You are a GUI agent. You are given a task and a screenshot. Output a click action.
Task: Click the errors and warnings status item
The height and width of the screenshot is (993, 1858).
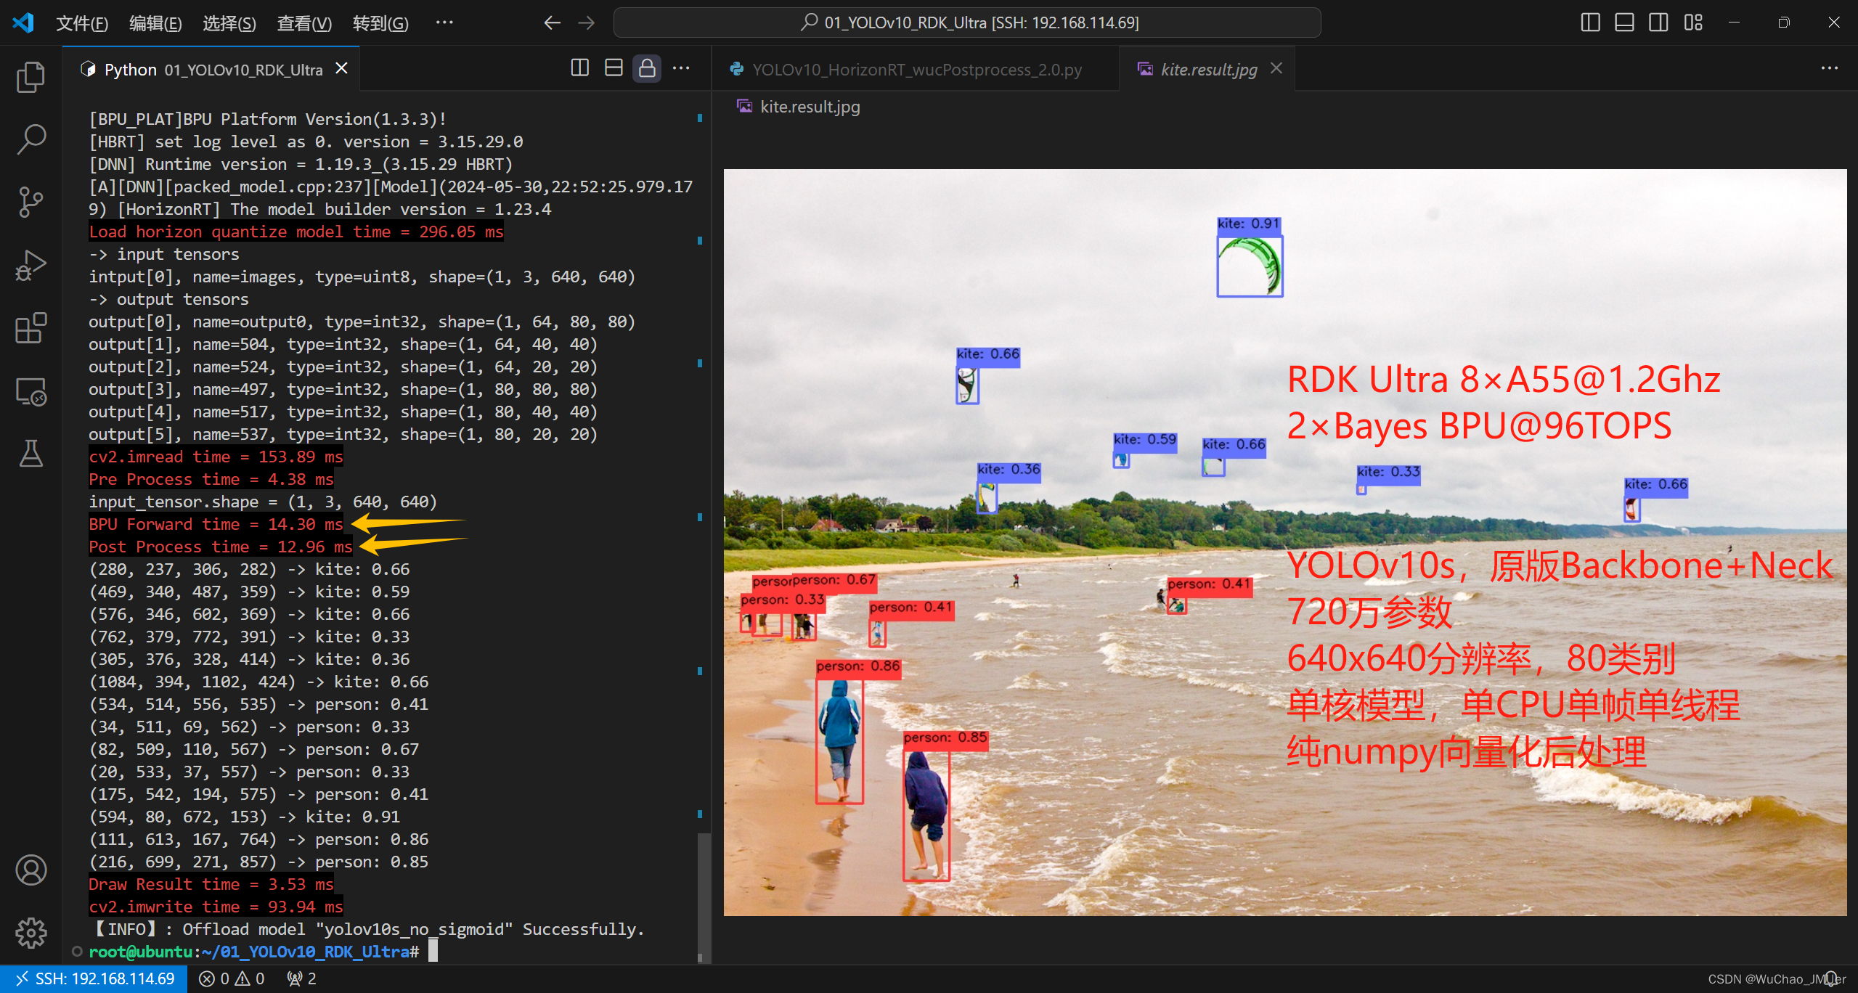[232, 978]
